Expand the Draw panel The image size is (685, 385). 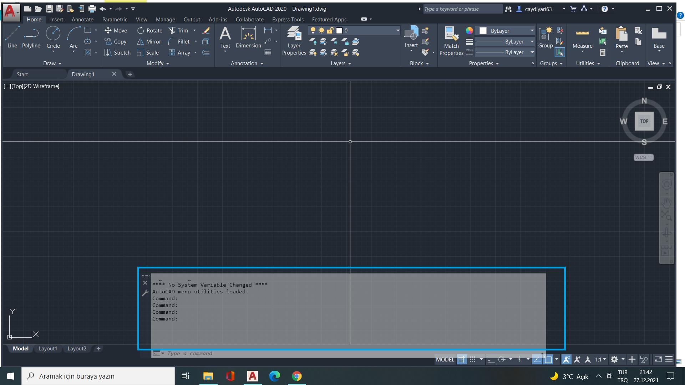coord(52,63)
